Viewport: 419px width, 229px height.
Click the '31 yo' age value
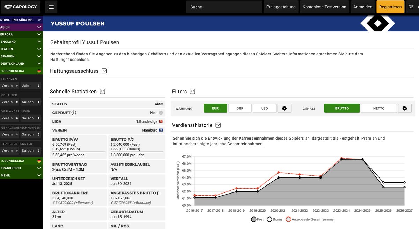point(57,216)
